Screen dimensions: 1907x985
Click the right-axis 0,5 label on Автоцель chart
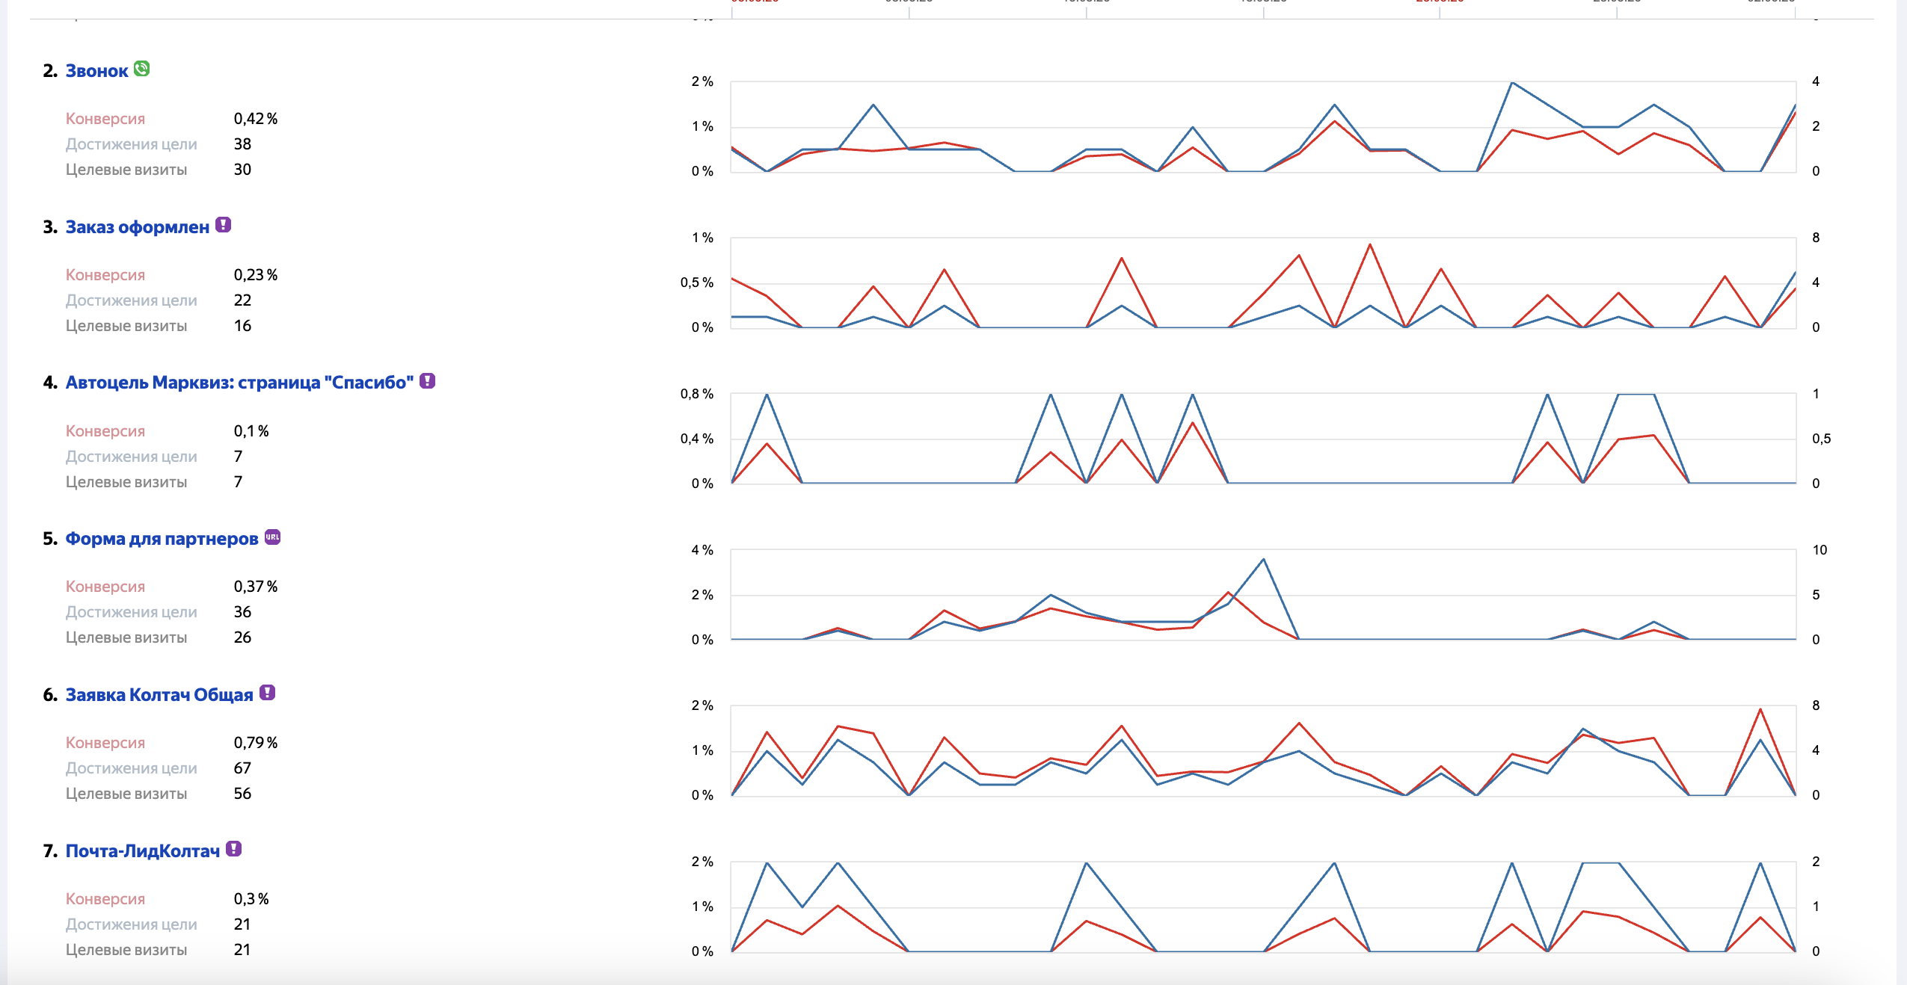coord(1822,439)
